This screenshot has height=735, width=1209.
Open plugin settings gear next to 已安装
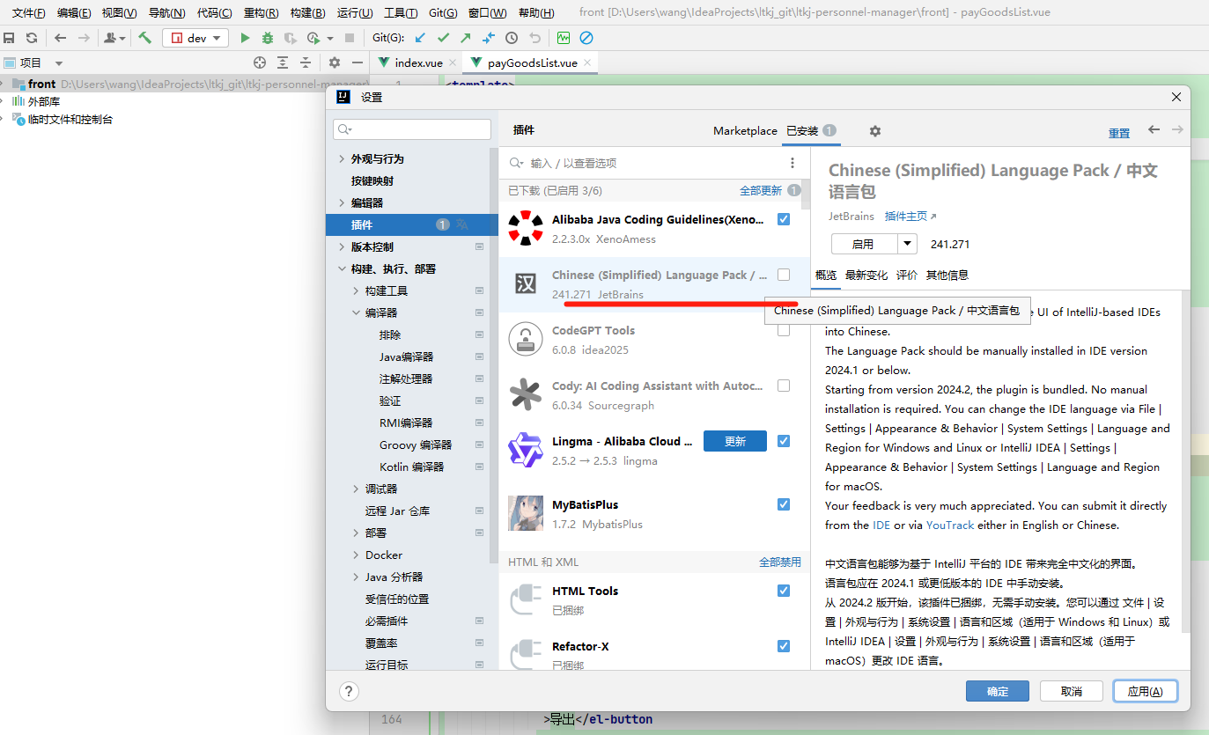click(874, 130)
